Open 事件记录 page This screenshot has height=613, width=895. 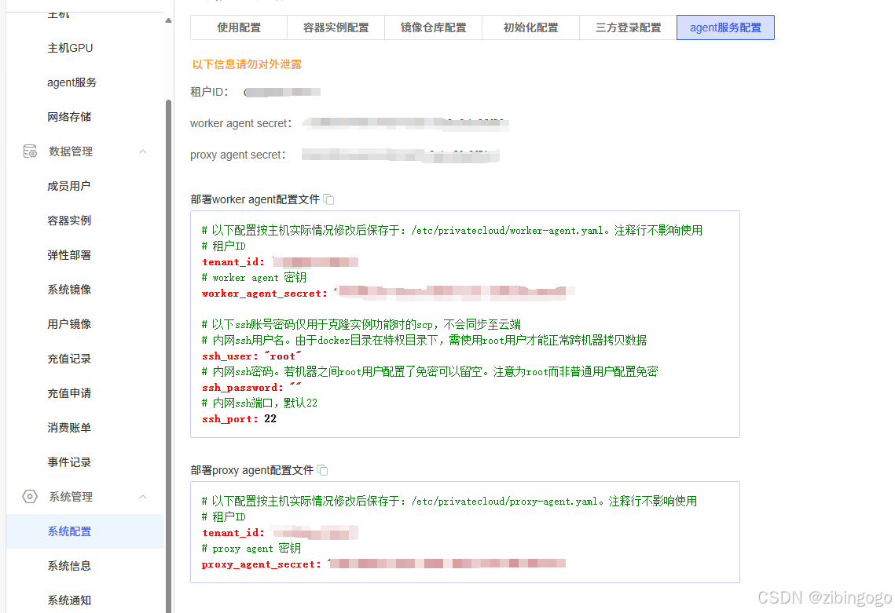pos(69,462)
